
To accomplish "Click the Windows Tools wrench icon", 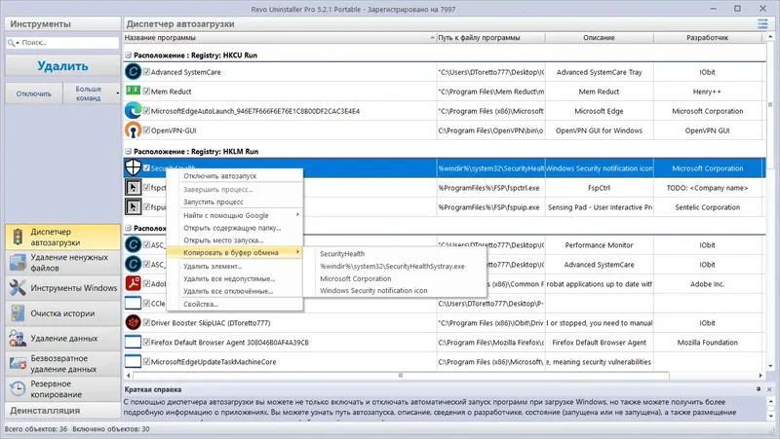I will coord(18,287).
